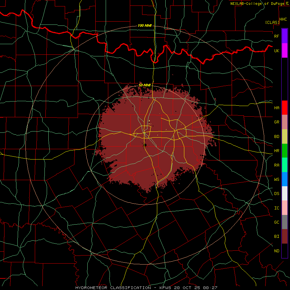Click the BI dark red swatch
290x290 pixels.
(285, 237)
